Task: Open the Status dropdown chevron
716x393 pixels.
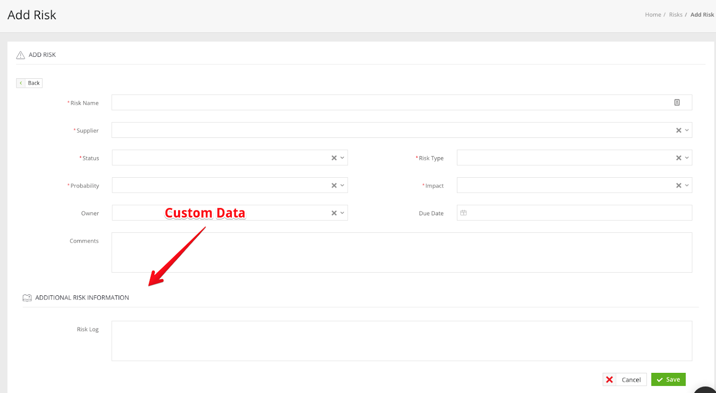Action: 342,158
